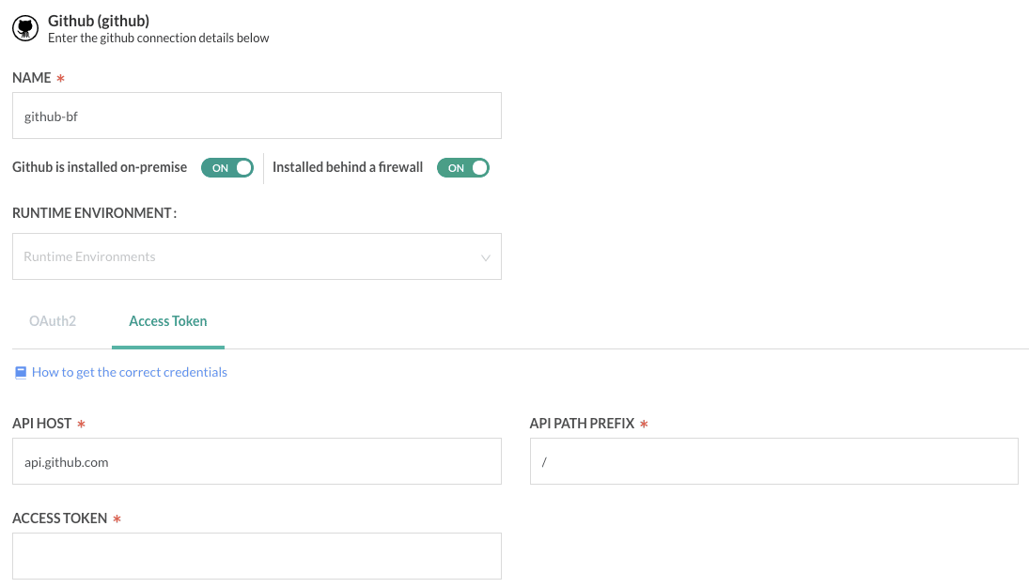Open the Runtime Environments dropdown

coord(257,256)
